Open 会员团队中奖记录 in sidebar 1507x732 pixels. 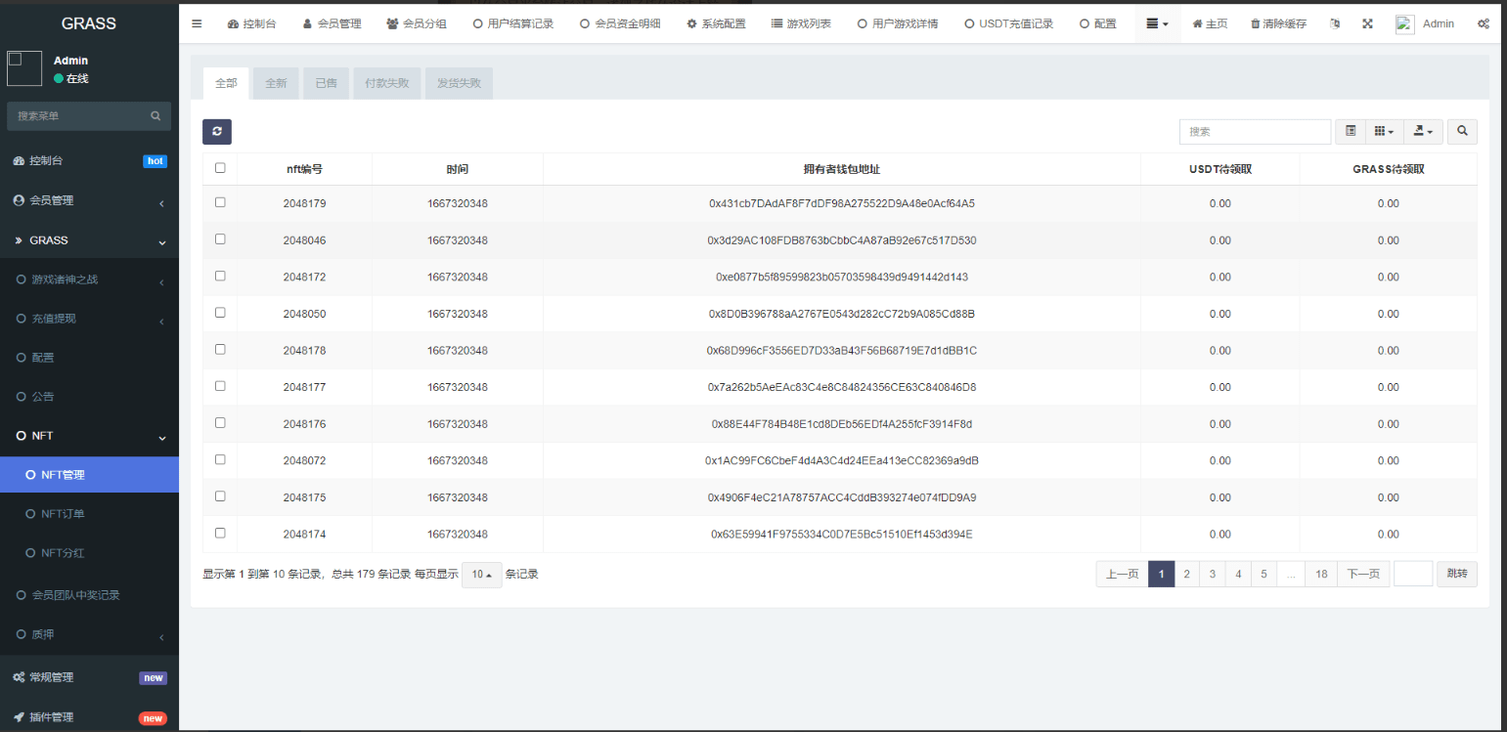pyautogui.click(x=89, y=594)
